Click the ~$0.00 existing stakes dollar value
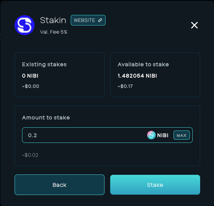214x206 pixels. [31, 86]
